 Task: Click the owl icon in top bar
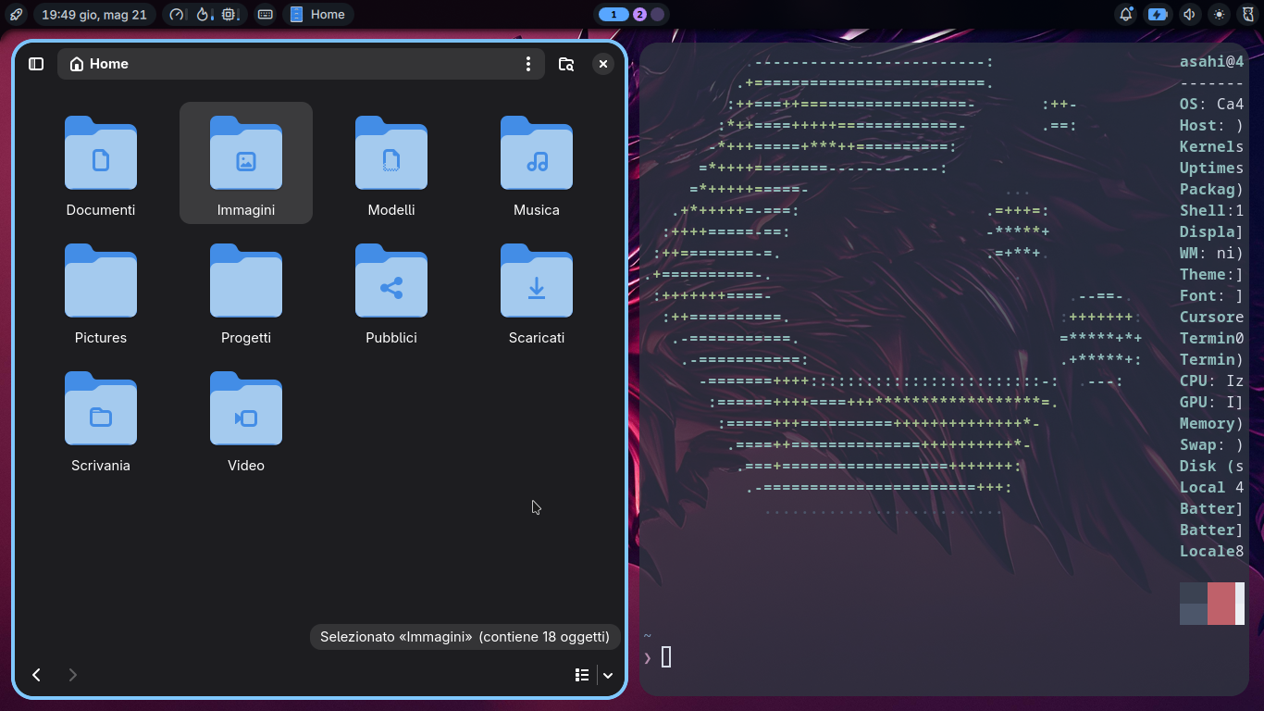(1248, 15)
